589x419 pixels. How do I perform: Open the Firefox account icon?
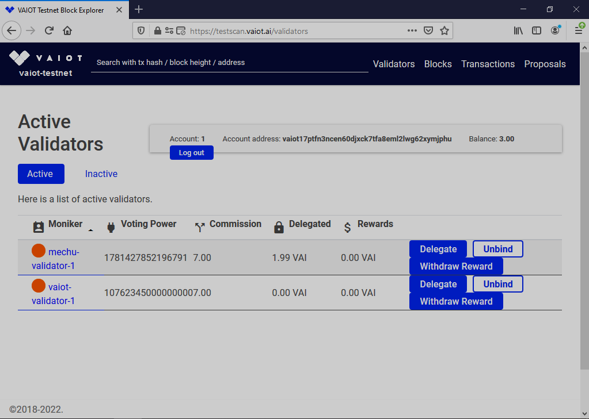point(555,30)
